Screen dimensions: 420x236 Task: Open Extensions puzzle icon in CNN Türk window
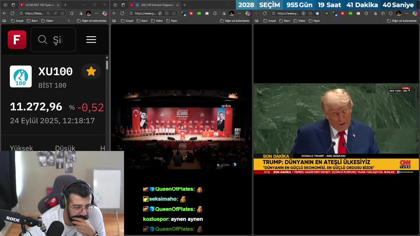[366, 13]
